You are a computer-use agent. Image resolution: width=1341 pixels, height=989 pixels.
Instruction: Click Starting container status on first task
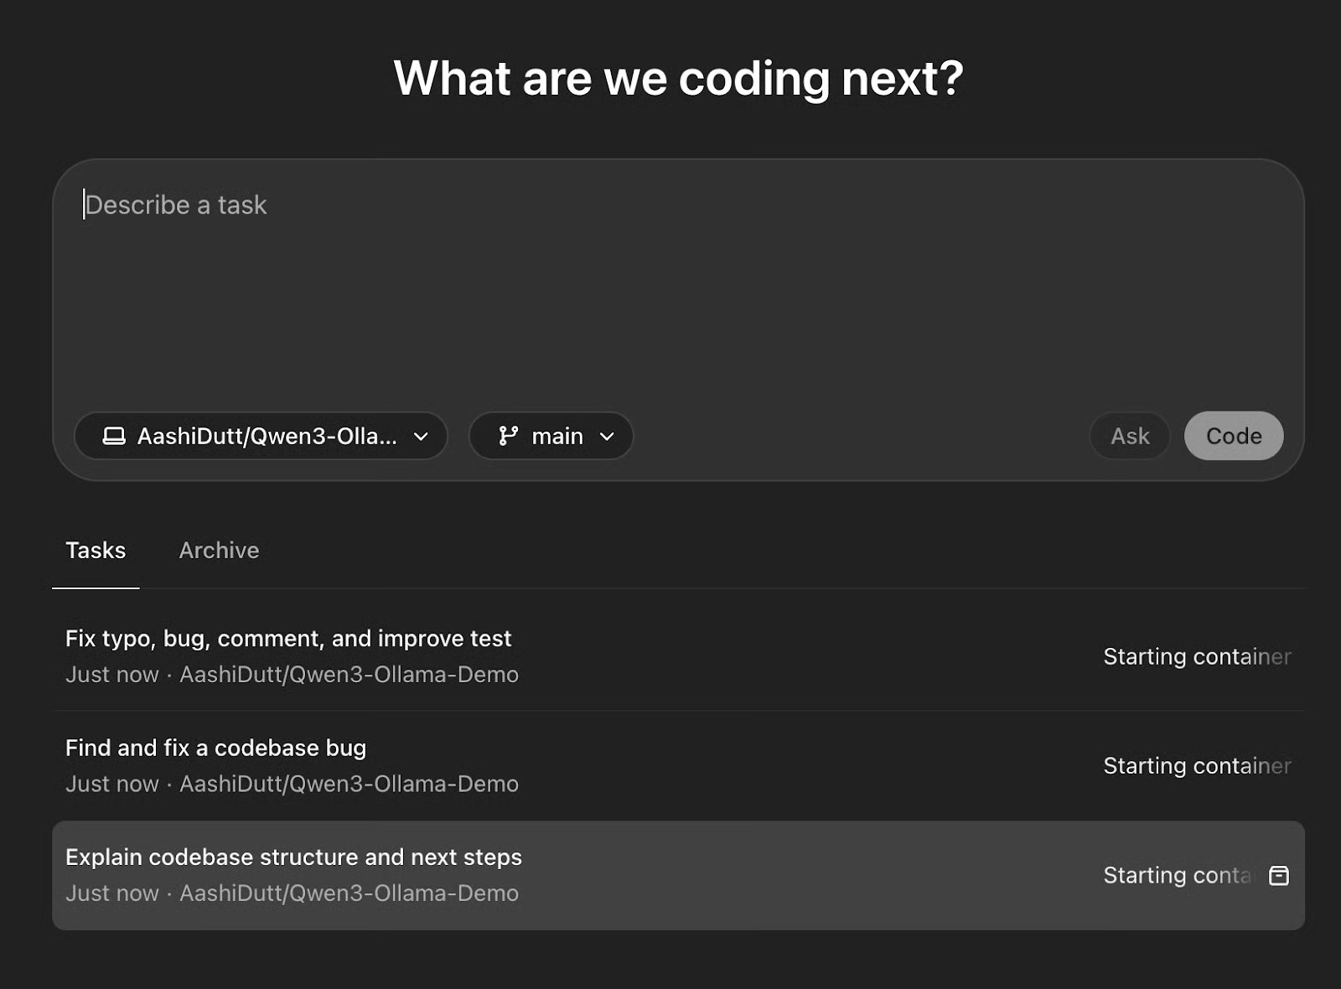pos(1197,657)
